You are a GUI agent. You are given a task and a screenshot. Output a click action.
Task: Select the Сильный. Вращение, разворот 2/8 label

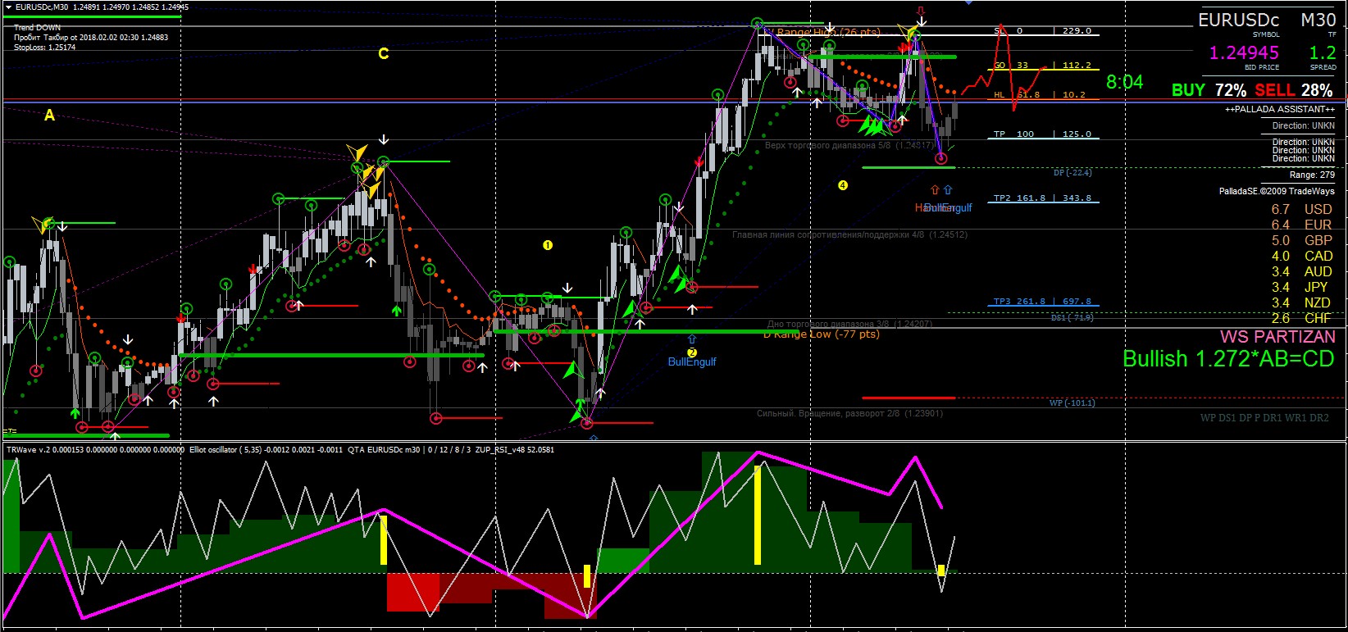tap(849, 414)
